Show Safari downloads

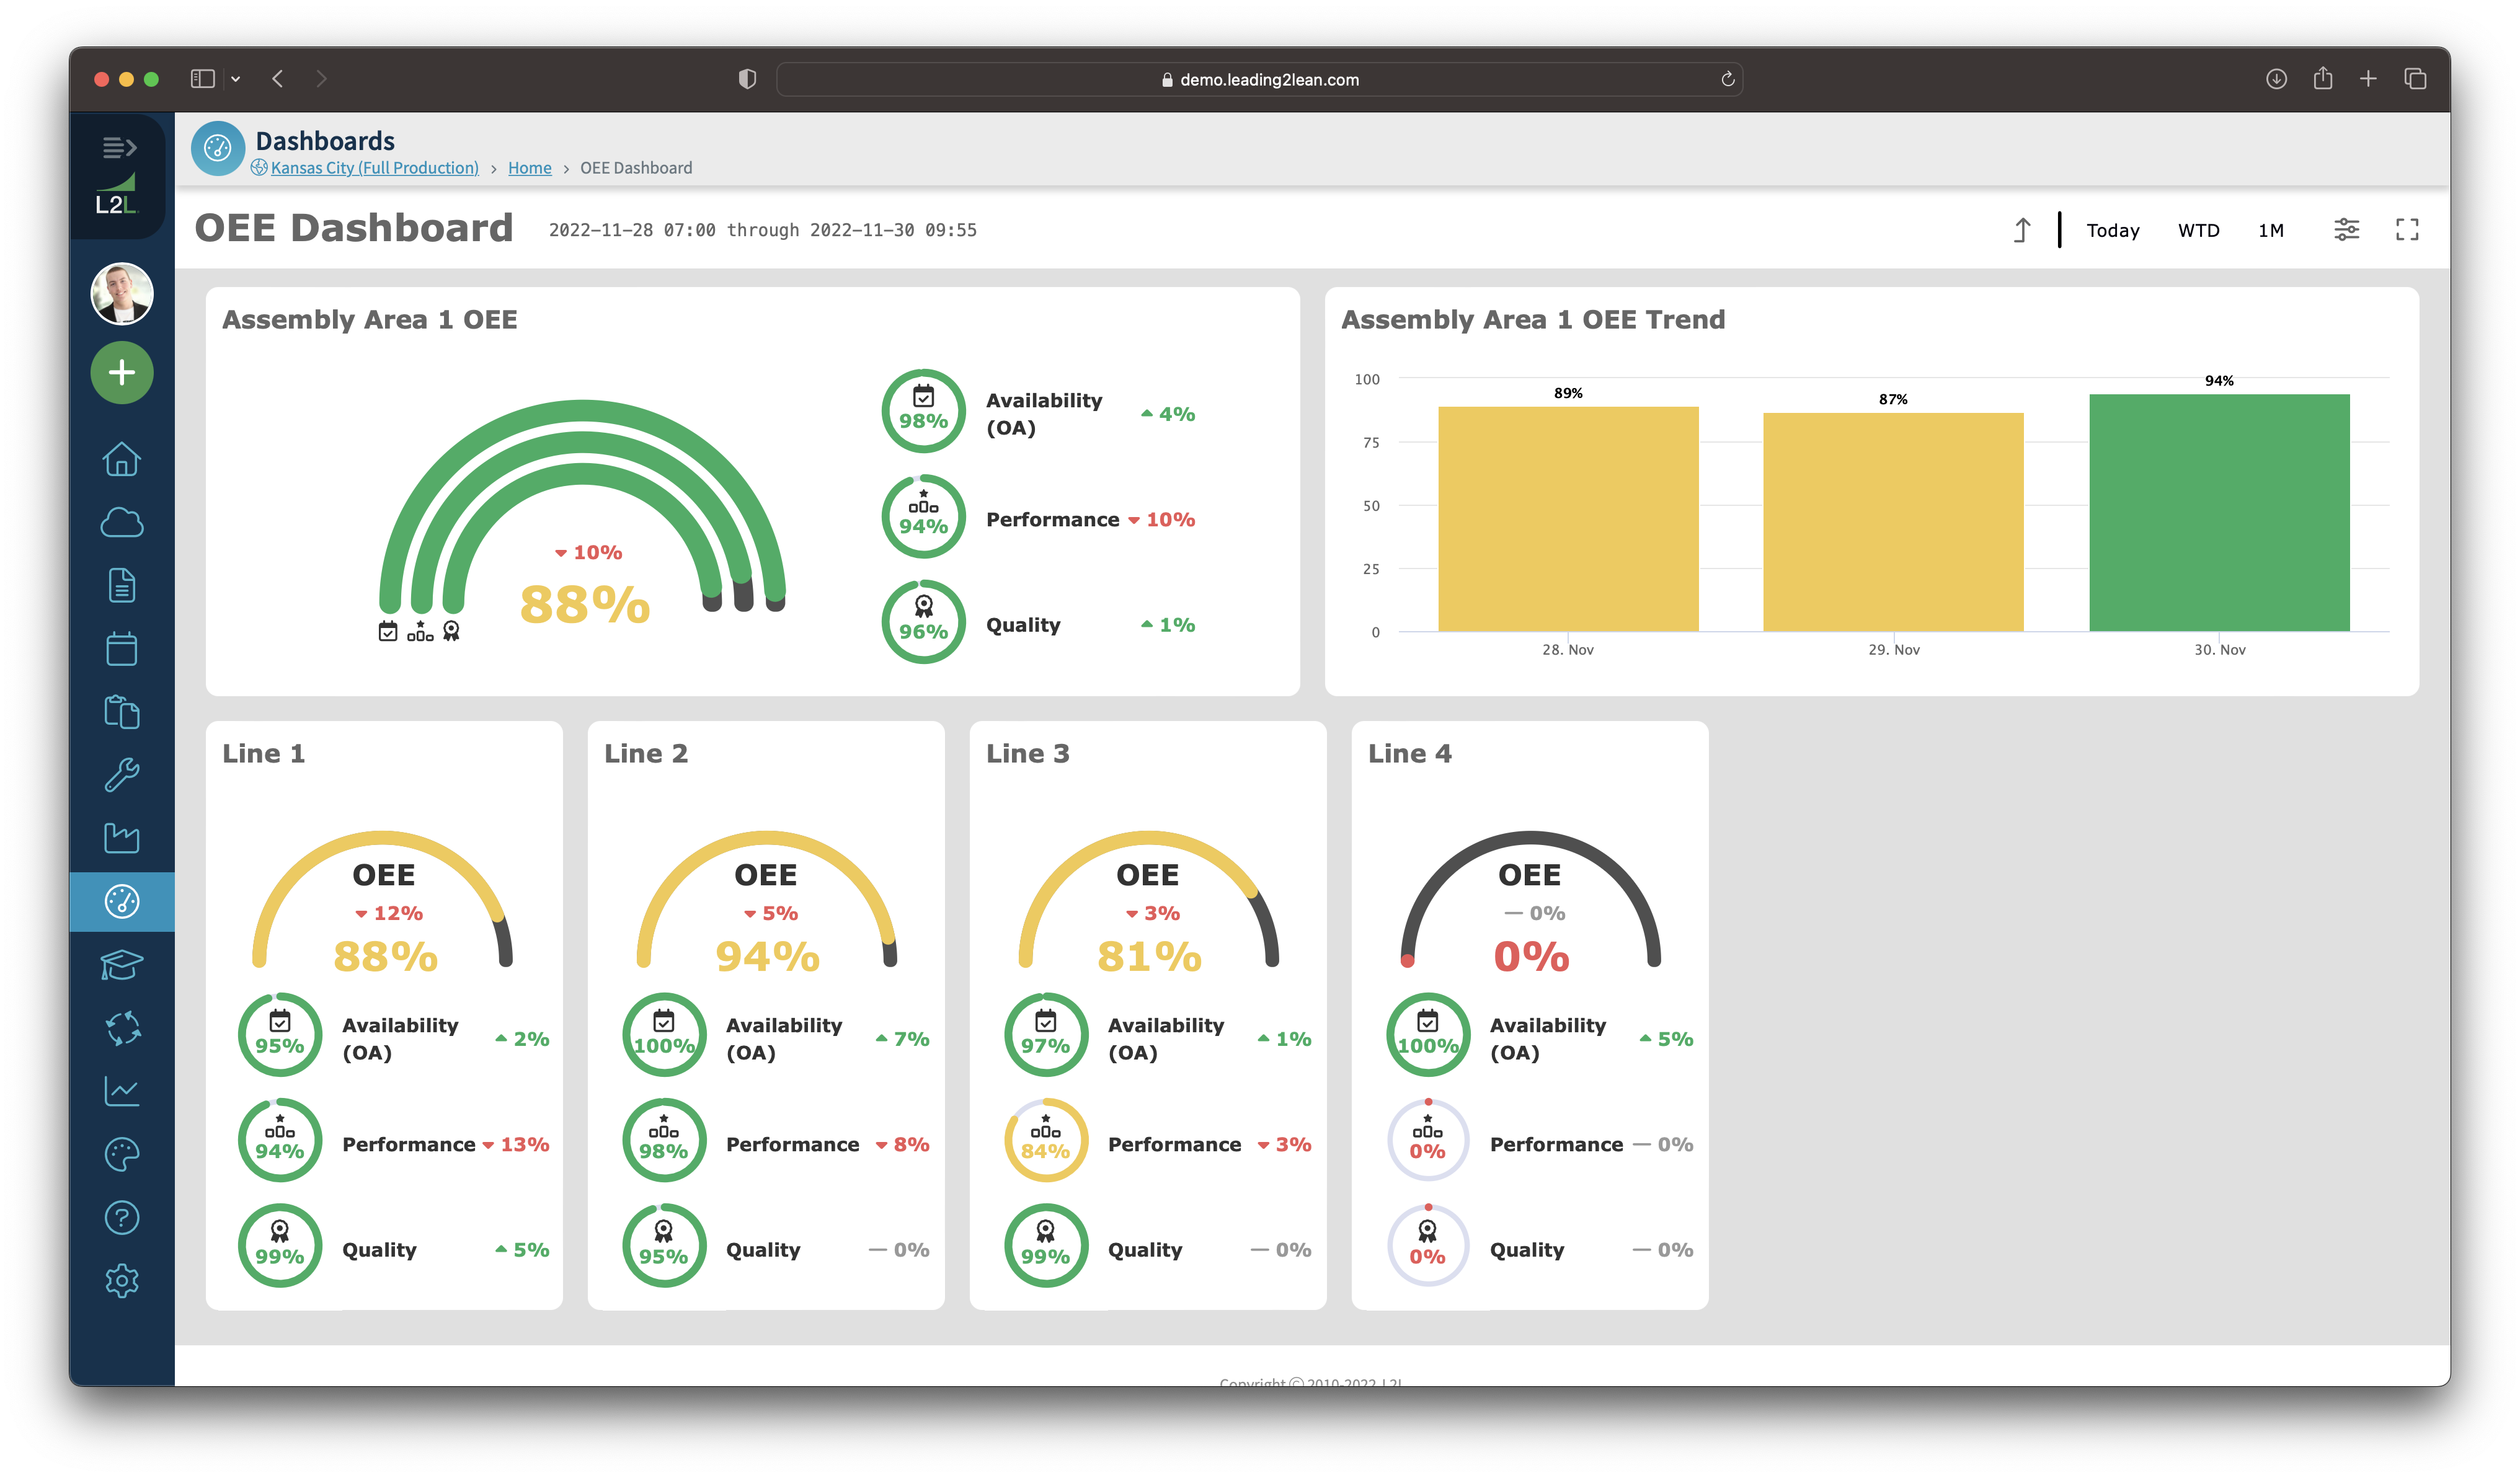click(x=2276, y=79)
